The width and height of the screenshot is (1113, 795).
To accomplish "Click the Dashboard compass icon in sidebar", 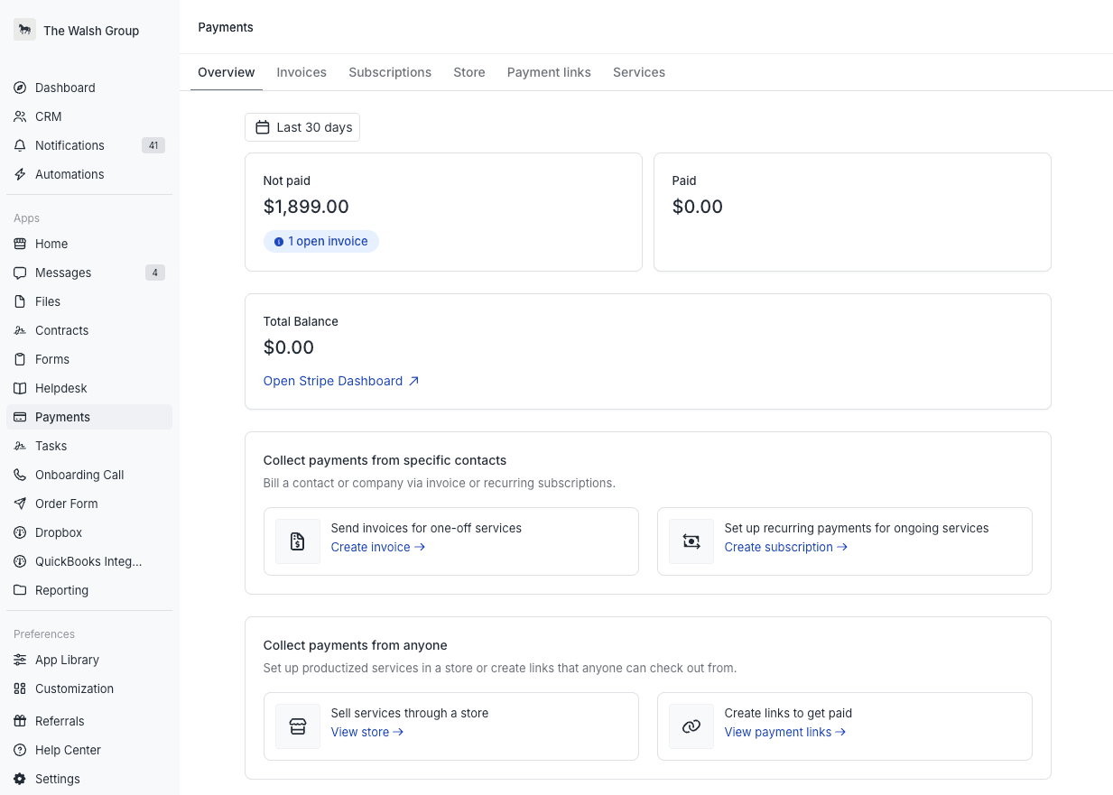I will 20,88.
